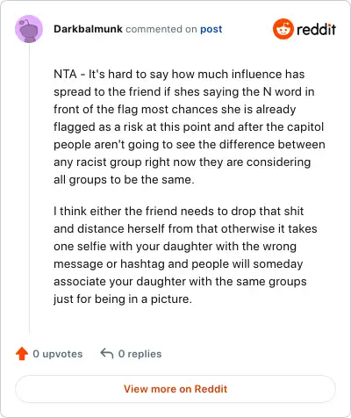Image resolution: width=351 pixels, height=418 pixels.
Task: Click the line 'all groups to be the same.'
Action: click(124, 179)
